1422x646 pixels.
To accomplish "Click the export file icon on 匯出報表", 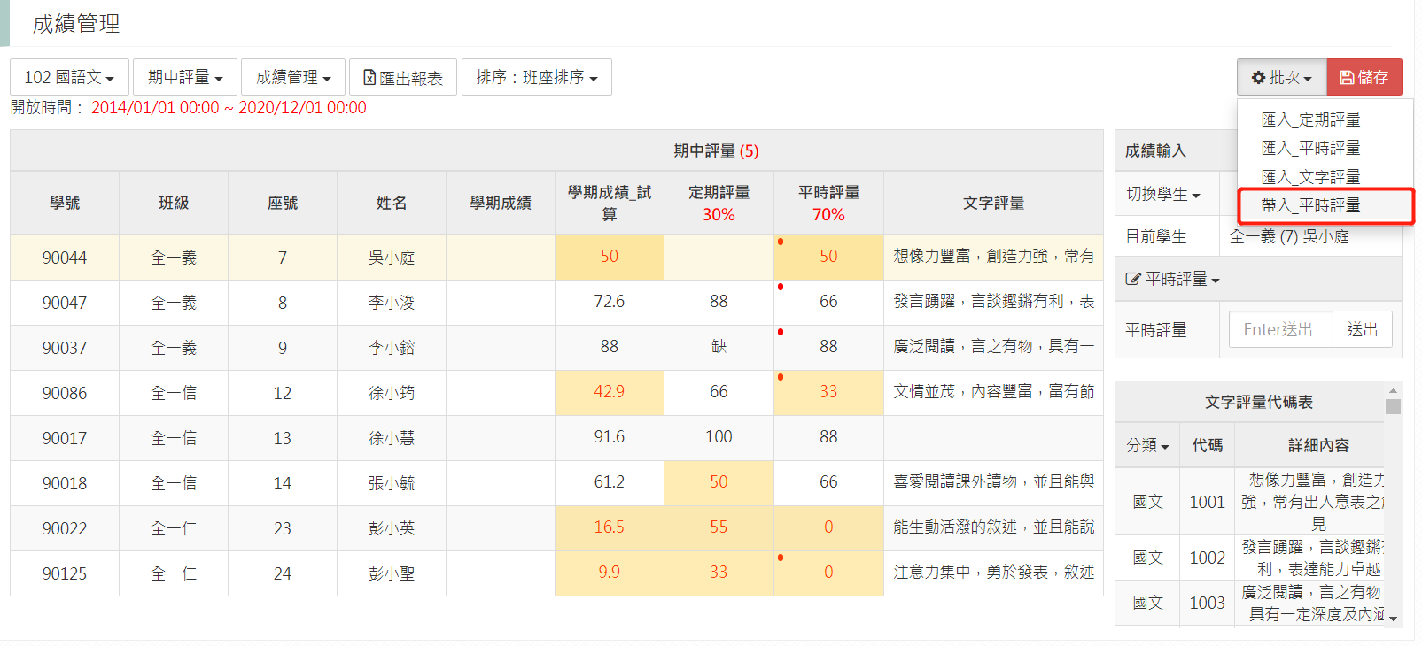I will click(369, 78).
